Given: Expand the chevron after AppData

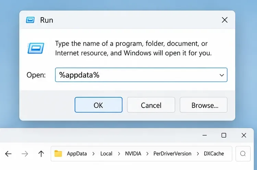Looking at the screenshot, I should coord(94,154).
